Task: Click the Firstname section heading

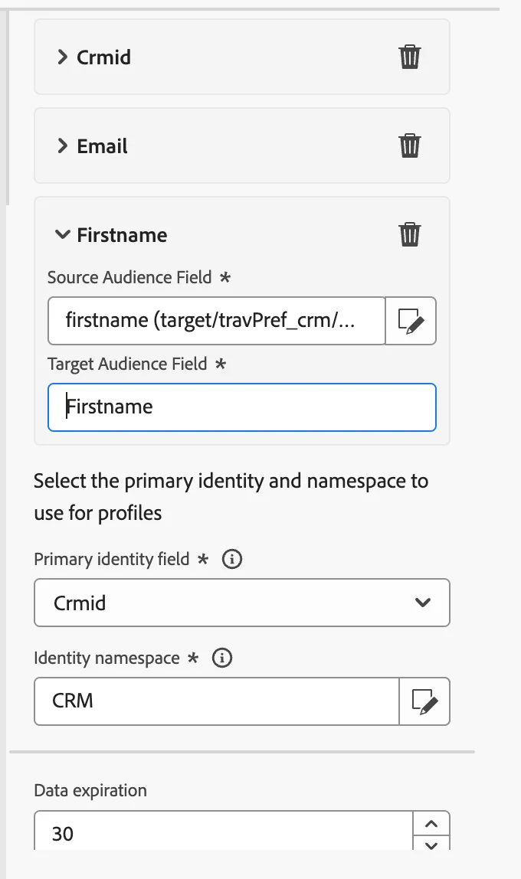Action: tap(122, 235)
